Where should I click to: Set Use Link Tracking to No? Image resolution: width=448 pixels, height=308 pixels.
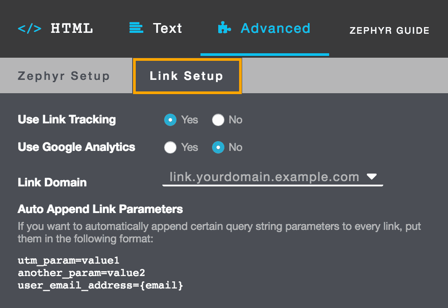point(218,120)
